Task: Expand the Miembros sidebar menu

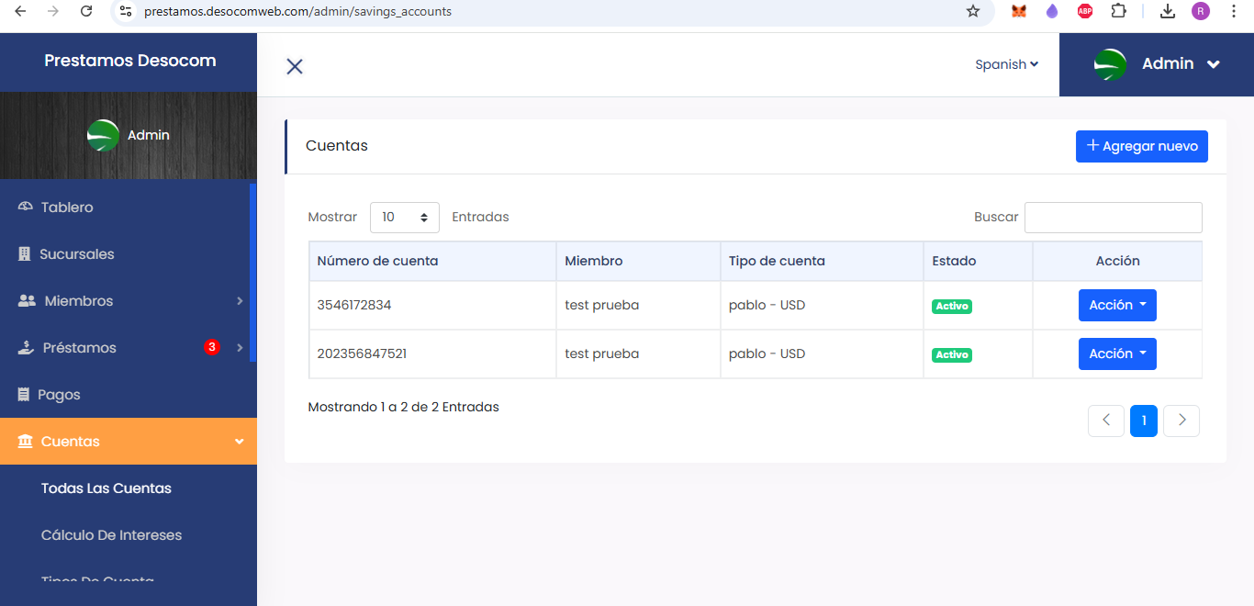Action: coord(129,301)
